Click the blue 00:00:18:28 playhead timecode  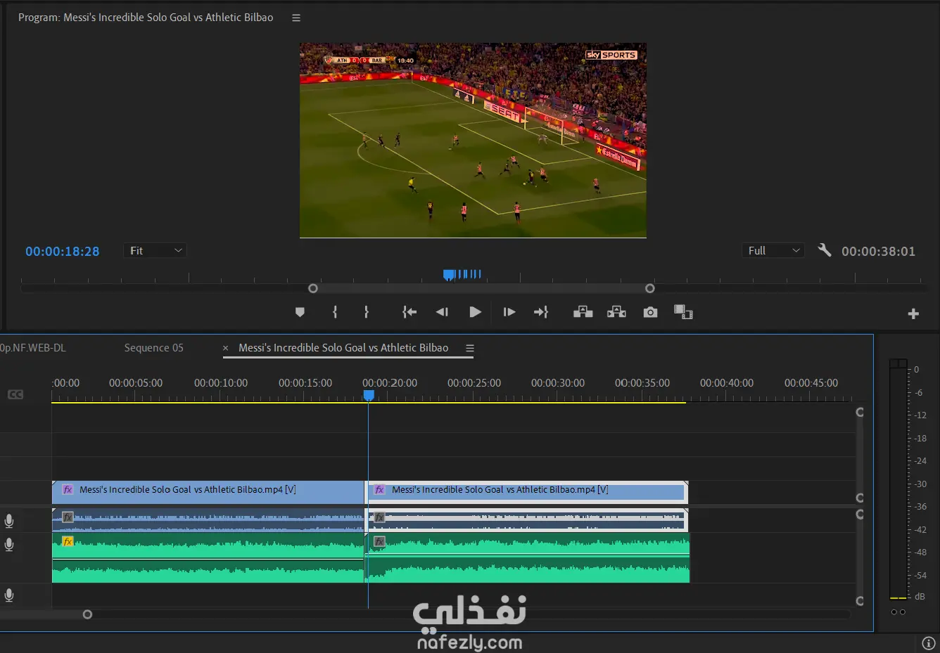pyautogui.click(x=63, y=251)
